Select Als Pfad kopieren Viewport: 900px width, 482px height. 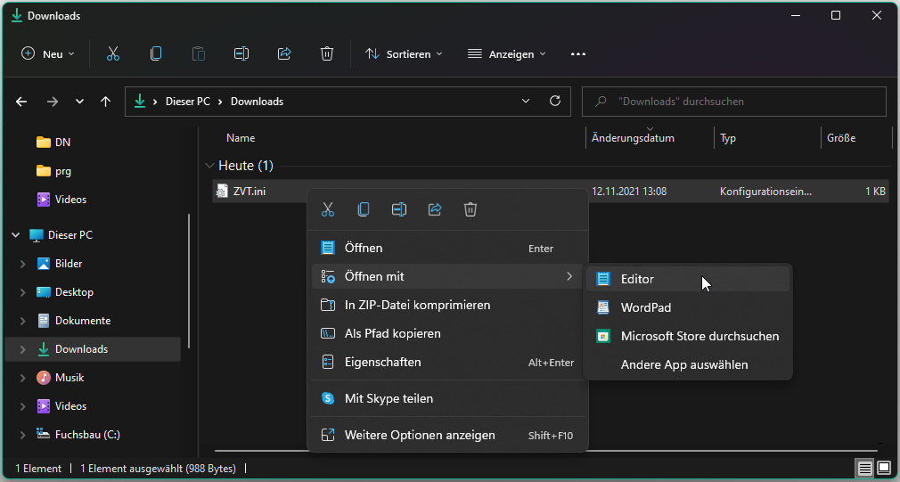click(448, 333)
